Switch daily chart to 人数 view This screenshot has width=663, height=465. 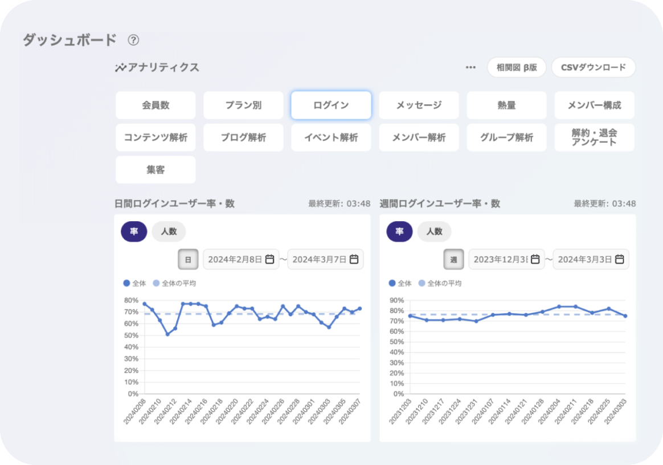tap(169, 231)
